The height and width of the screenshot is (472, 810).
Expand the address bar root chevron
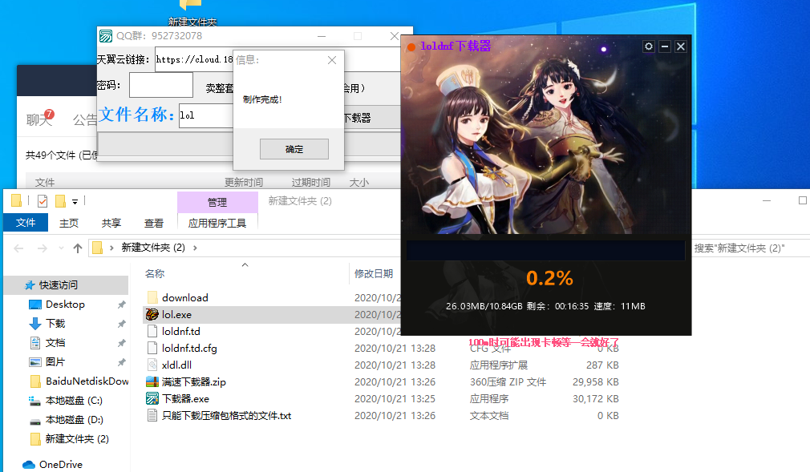click(111, 248)
